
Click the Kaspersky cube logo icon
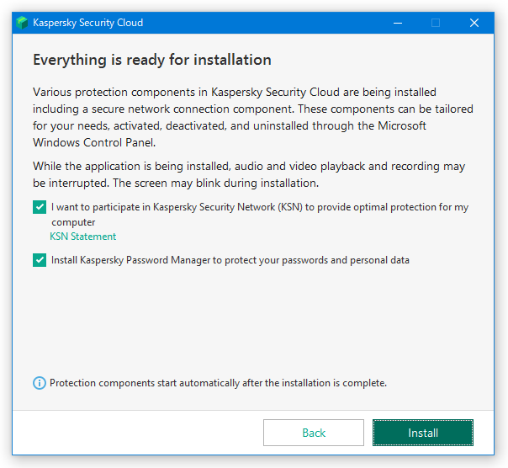tap(22, 23)
